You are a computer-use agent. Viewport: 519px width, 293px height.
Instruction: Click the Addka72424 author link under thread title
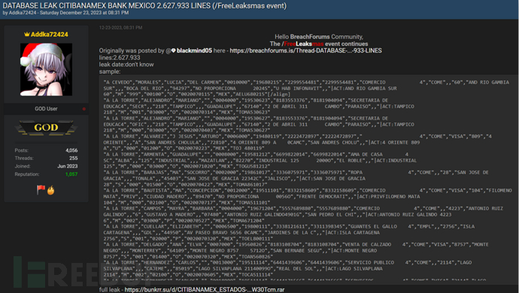[23, 13]
